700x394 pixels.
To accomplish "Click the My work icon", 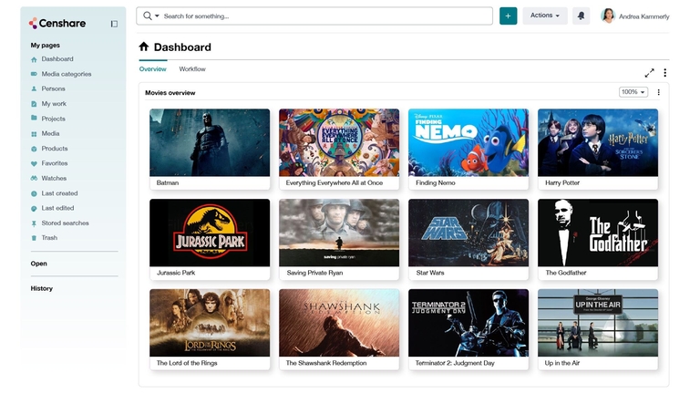I will pos(34,104).
